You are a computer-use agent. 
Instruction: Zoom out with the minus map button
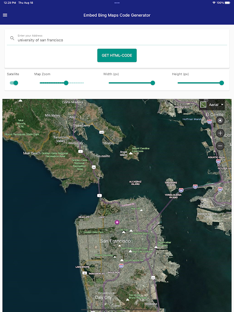tap(220, 146)
